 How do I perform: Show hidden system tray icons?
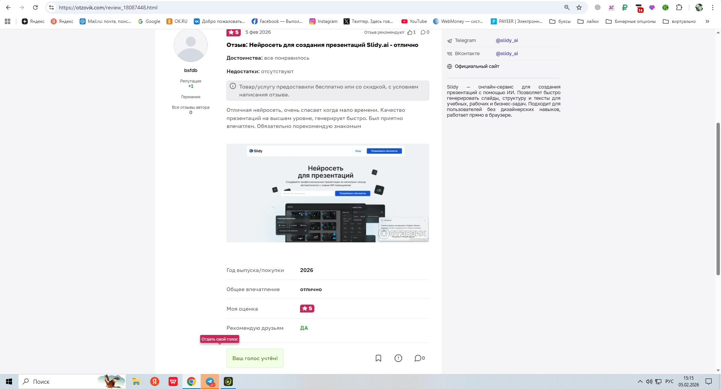(x=640, y=381)
